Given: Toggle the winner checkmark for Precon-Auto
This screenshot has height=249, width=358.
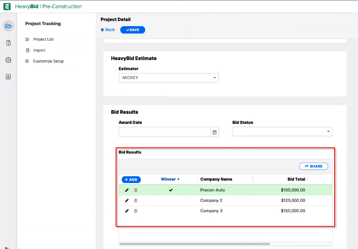Looking at the screenshot, I should tap(171, 190).
